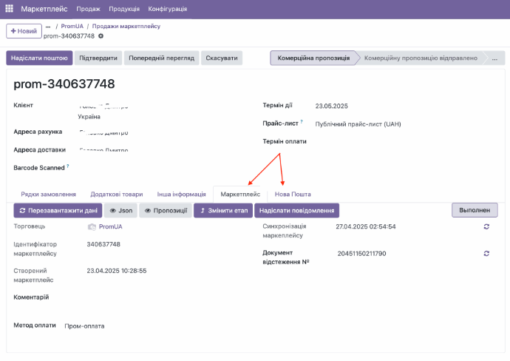Switch to the Нова Пошта tab
Screen dimensions: 510x361
click(x=293, y=195)
